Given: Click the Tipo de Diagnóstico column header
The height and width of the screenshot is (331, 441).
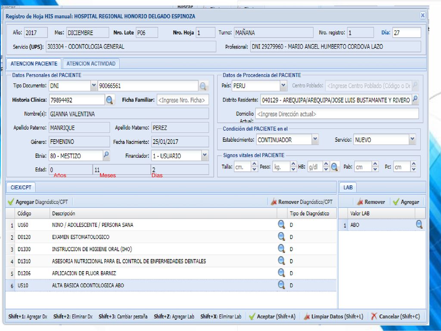Looking at the screenshot, I should 312,213.
